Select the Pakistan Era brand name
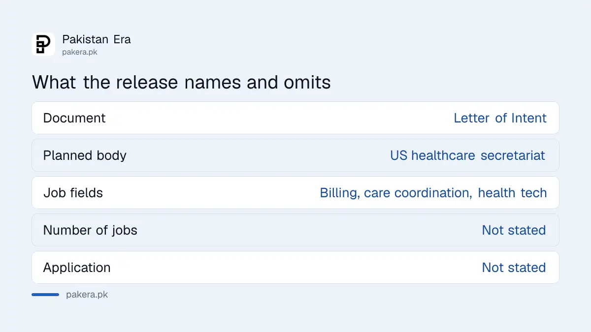This screenshot has height=332, width=591. 97,39
